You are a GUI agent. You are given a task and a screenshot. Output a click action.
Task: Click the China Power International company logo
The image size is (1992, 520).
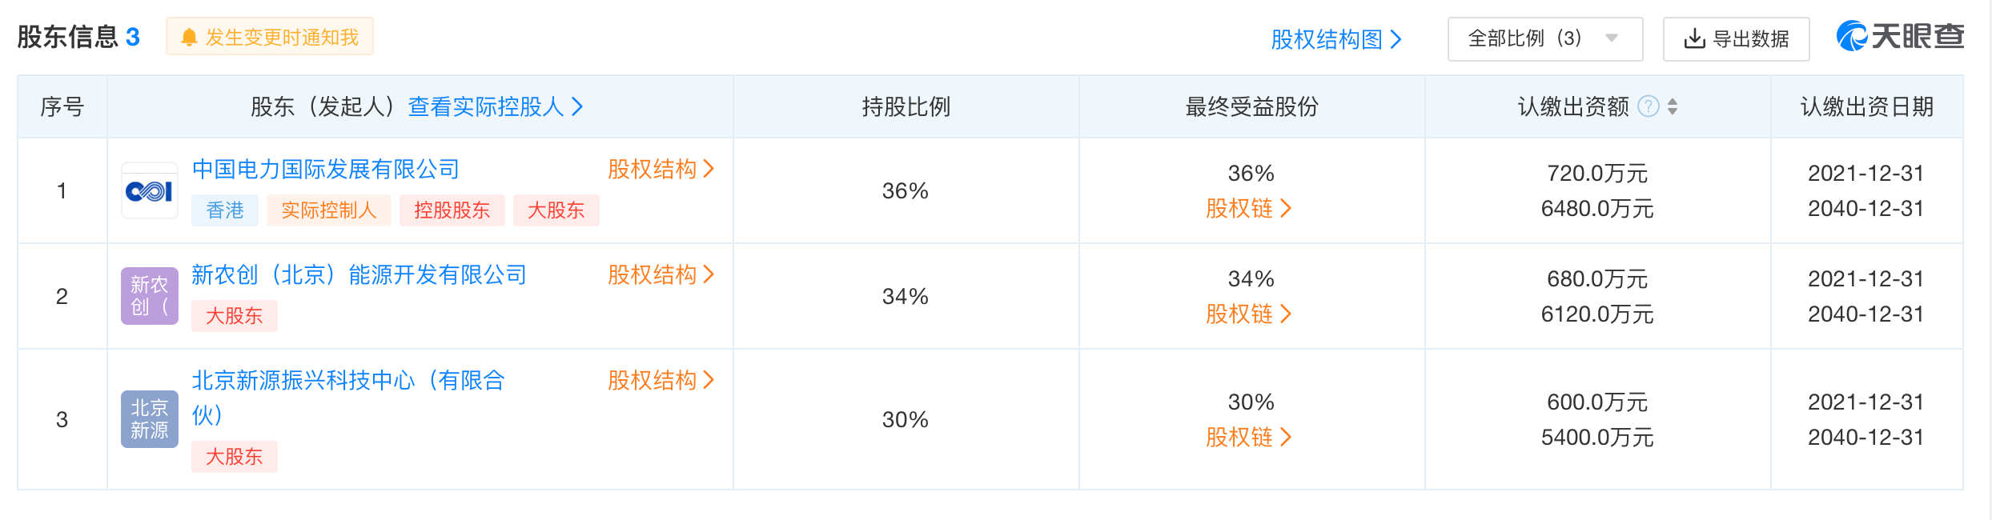tap(150, 190)
